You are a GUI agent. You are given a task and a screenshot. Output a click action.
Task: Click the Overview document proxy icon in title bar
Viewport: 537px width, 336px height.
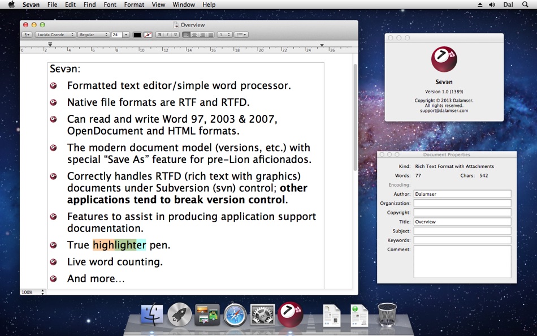[176, 25]
